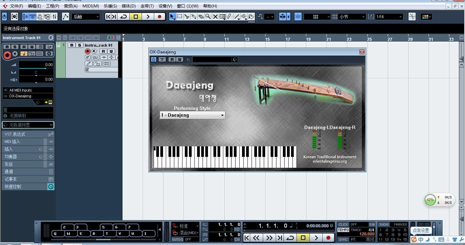The height and width of the screenshot is (245, 465).
Task: Solo Instrument Track 01 in track list
Action: [80, 45]
